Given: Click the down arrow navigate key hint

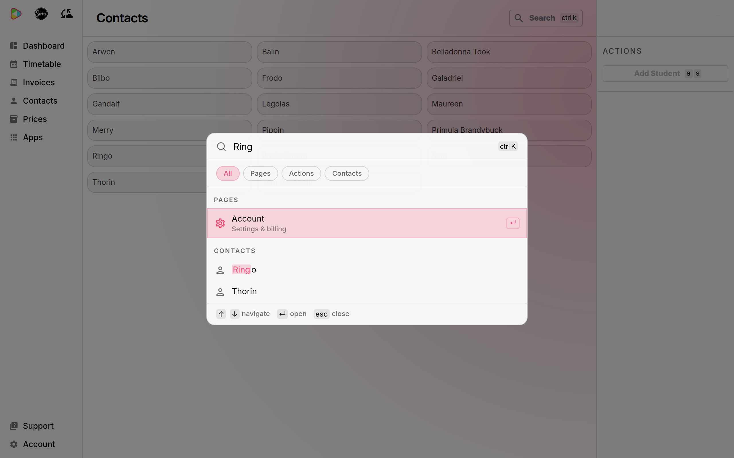Looking at the screenshot, I should point(235,314).
